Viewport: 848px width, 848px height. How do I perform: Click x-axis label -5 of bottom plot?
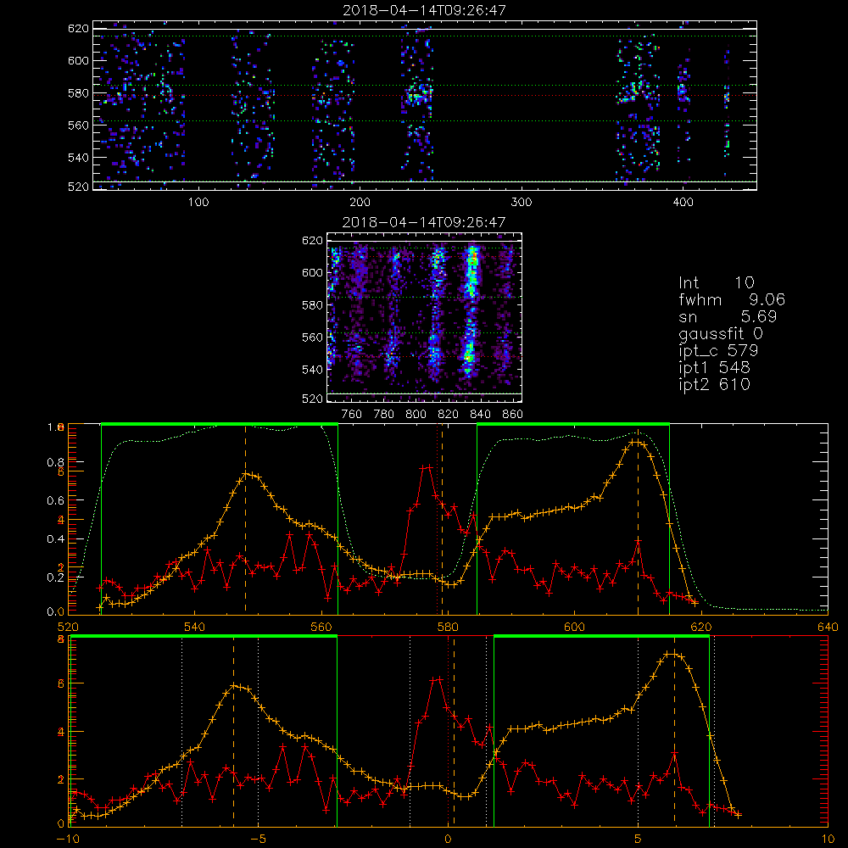click(258, 839)
